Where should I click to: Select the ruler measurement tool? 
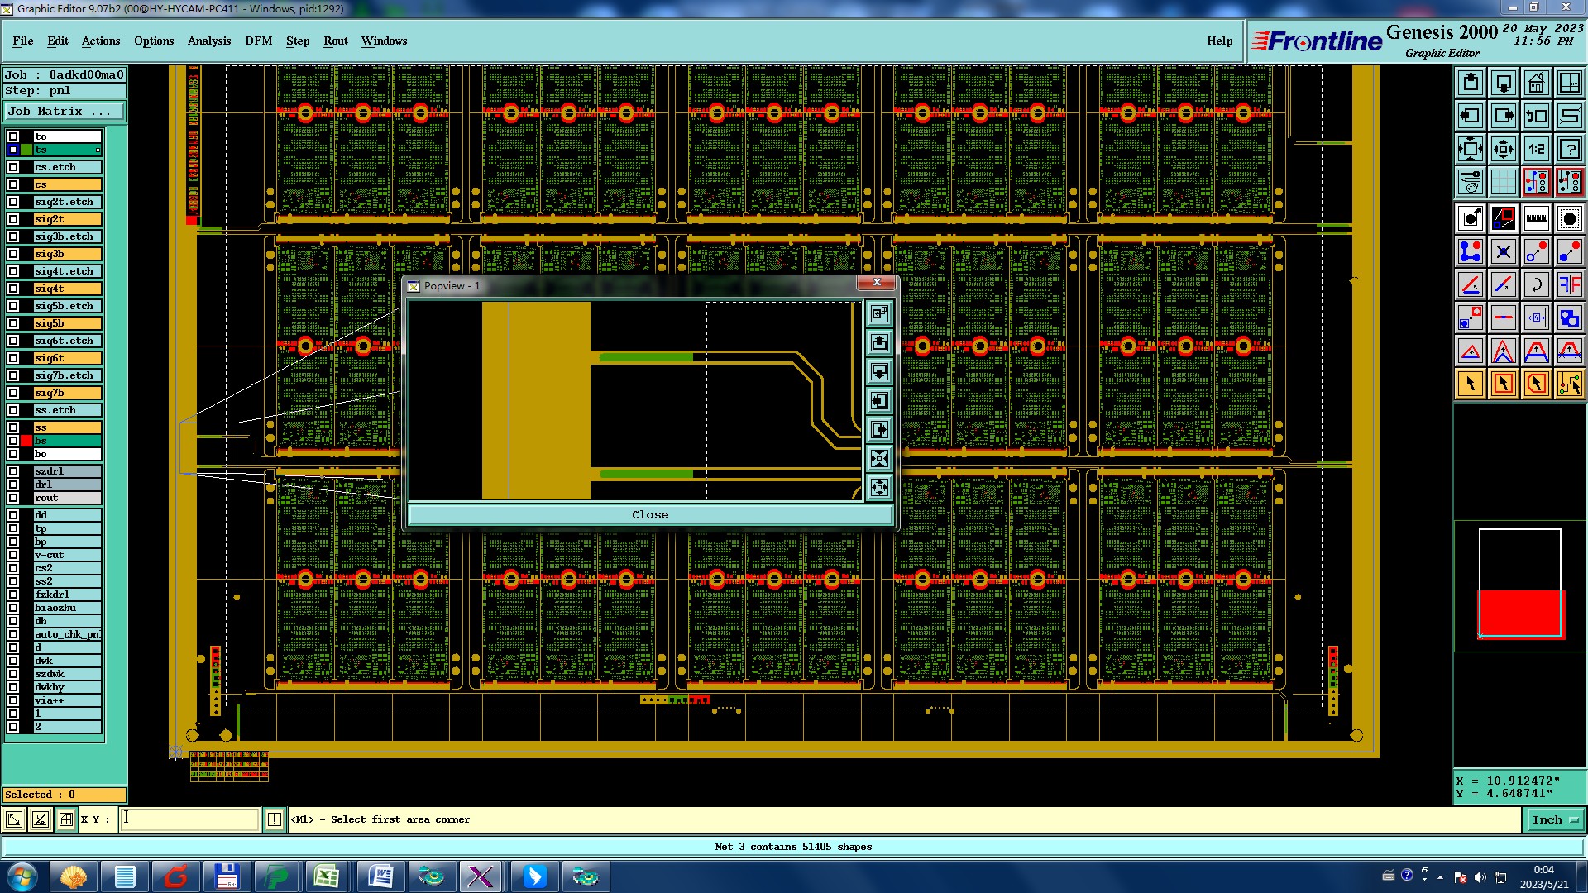click(x=1536, y=218)
